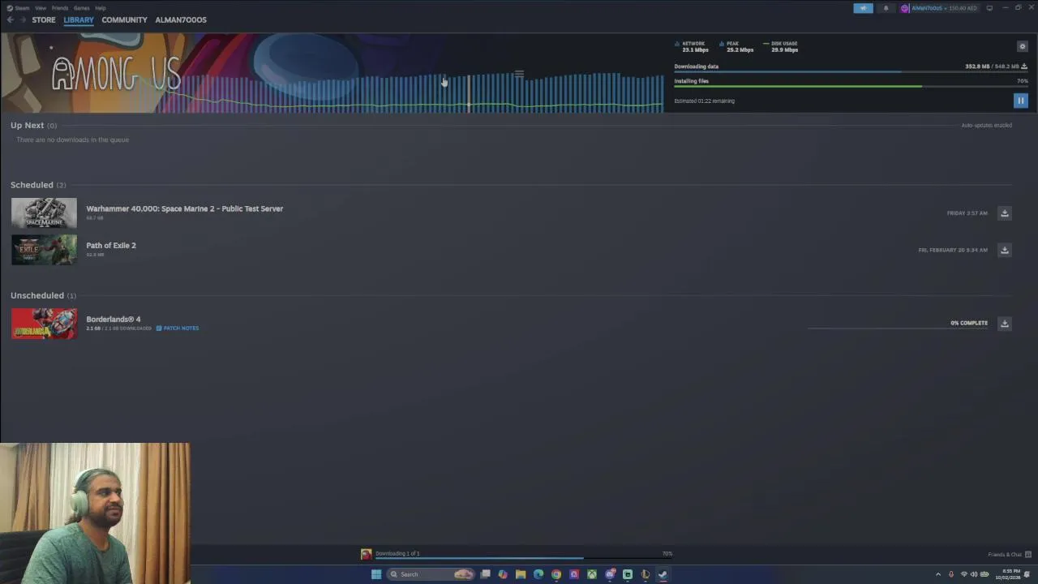Click the Up Next heading
The height and width of the screenshot is (584, 1038).
pos(28,126)
